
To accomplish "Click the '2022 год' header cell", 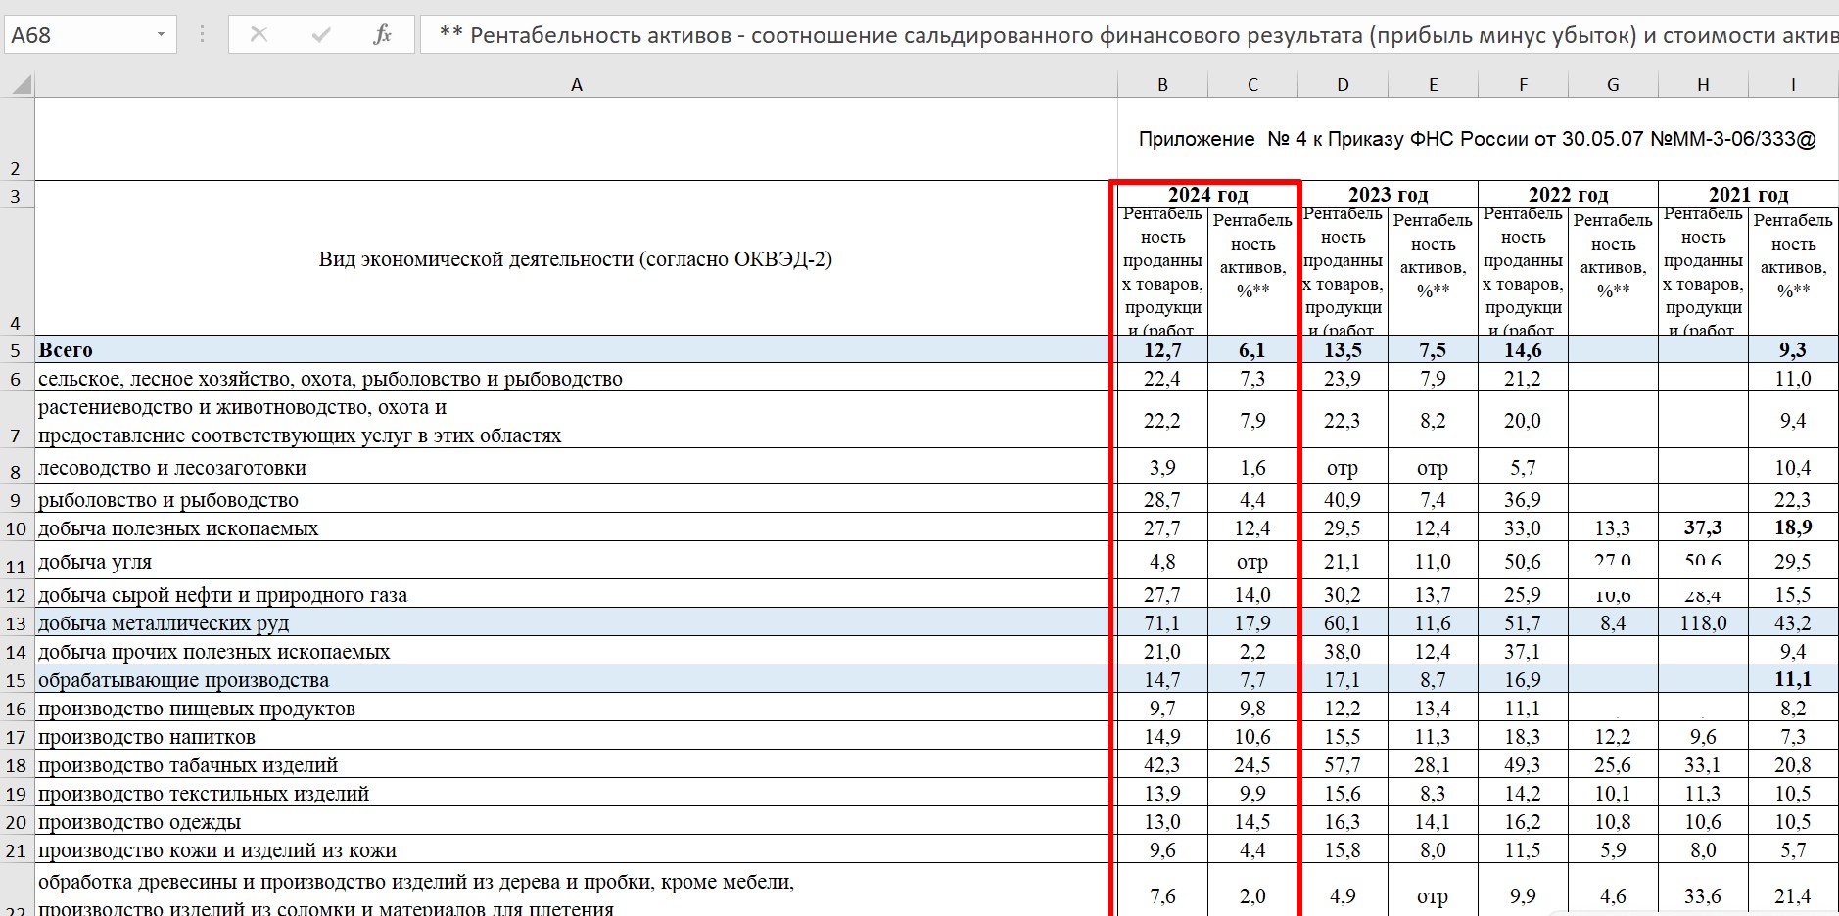I will (1568, 194).
